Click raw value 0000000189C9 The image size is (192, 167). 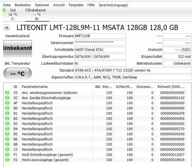(172, 160)
